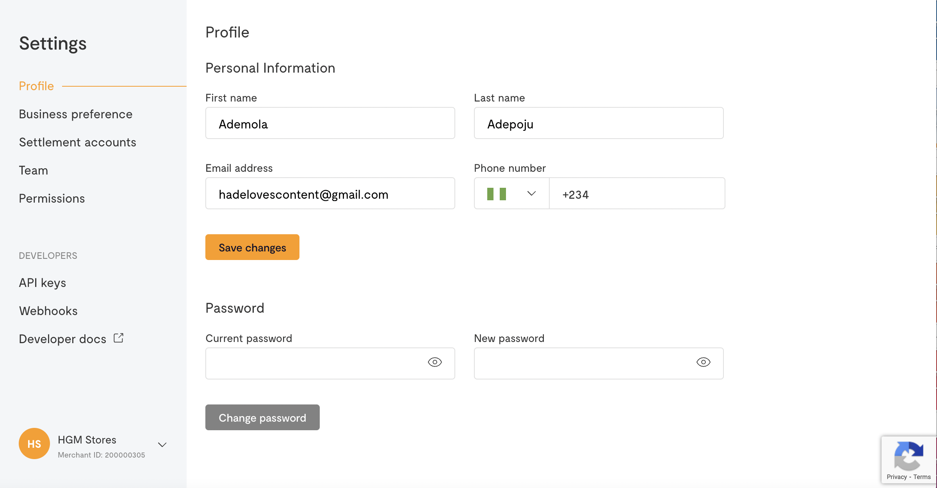Expand the HGM Stores account switcher chevron
This screenshot has width=937, height=488.
[x=162, y=445]
